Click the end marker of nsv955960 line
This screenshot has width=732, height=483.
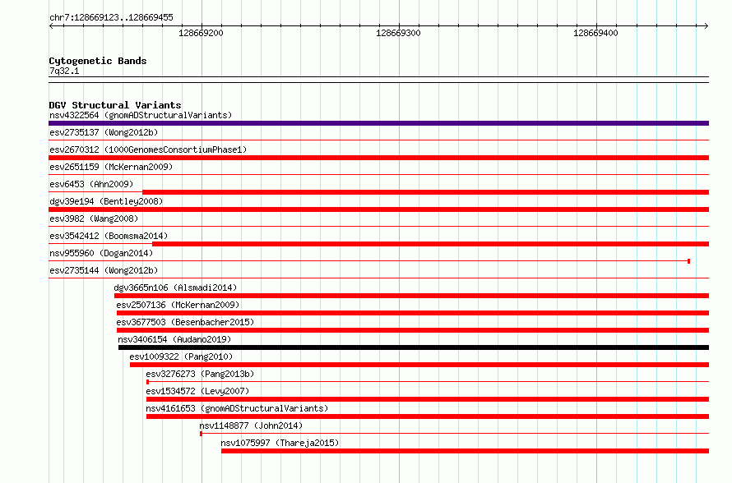689,261
